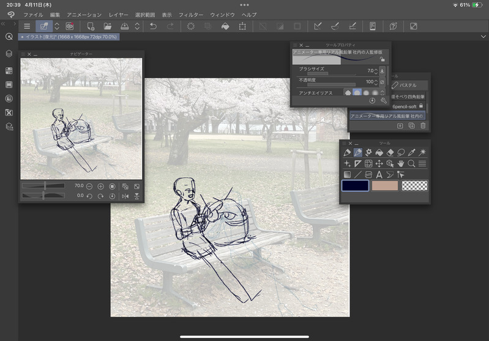Select the Eraser tool in tool palette
Image resolution: width=489 pixels, height=341 pixels.
tap(390, 152)
